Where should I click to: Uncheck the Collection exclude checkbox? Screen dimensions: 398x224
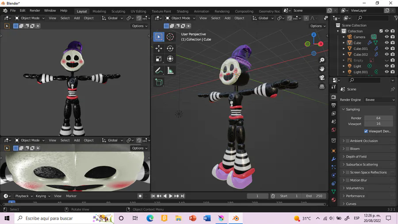click(381, 31)
